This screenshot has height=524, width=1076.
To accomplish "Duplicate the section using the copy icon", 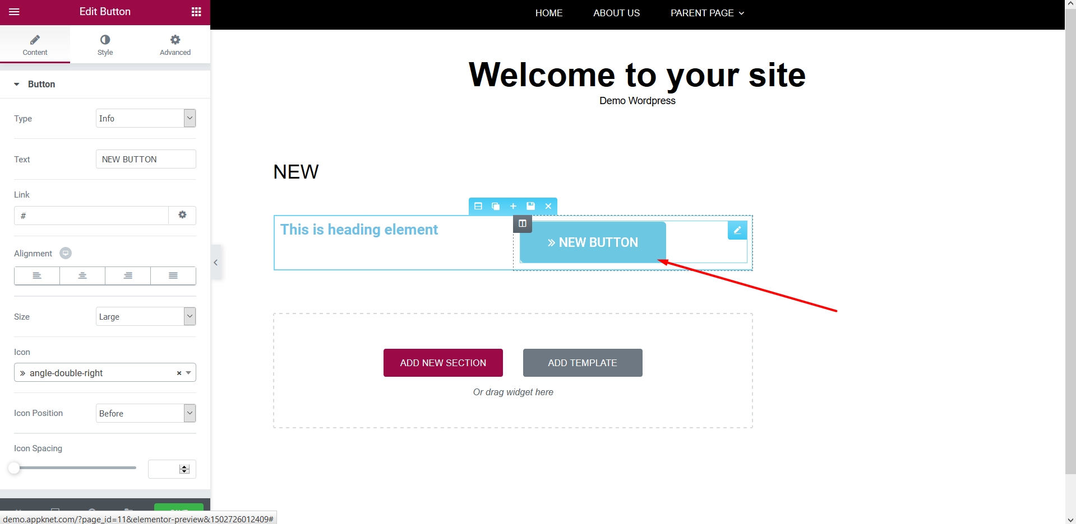I will click(x=496, y=206).
